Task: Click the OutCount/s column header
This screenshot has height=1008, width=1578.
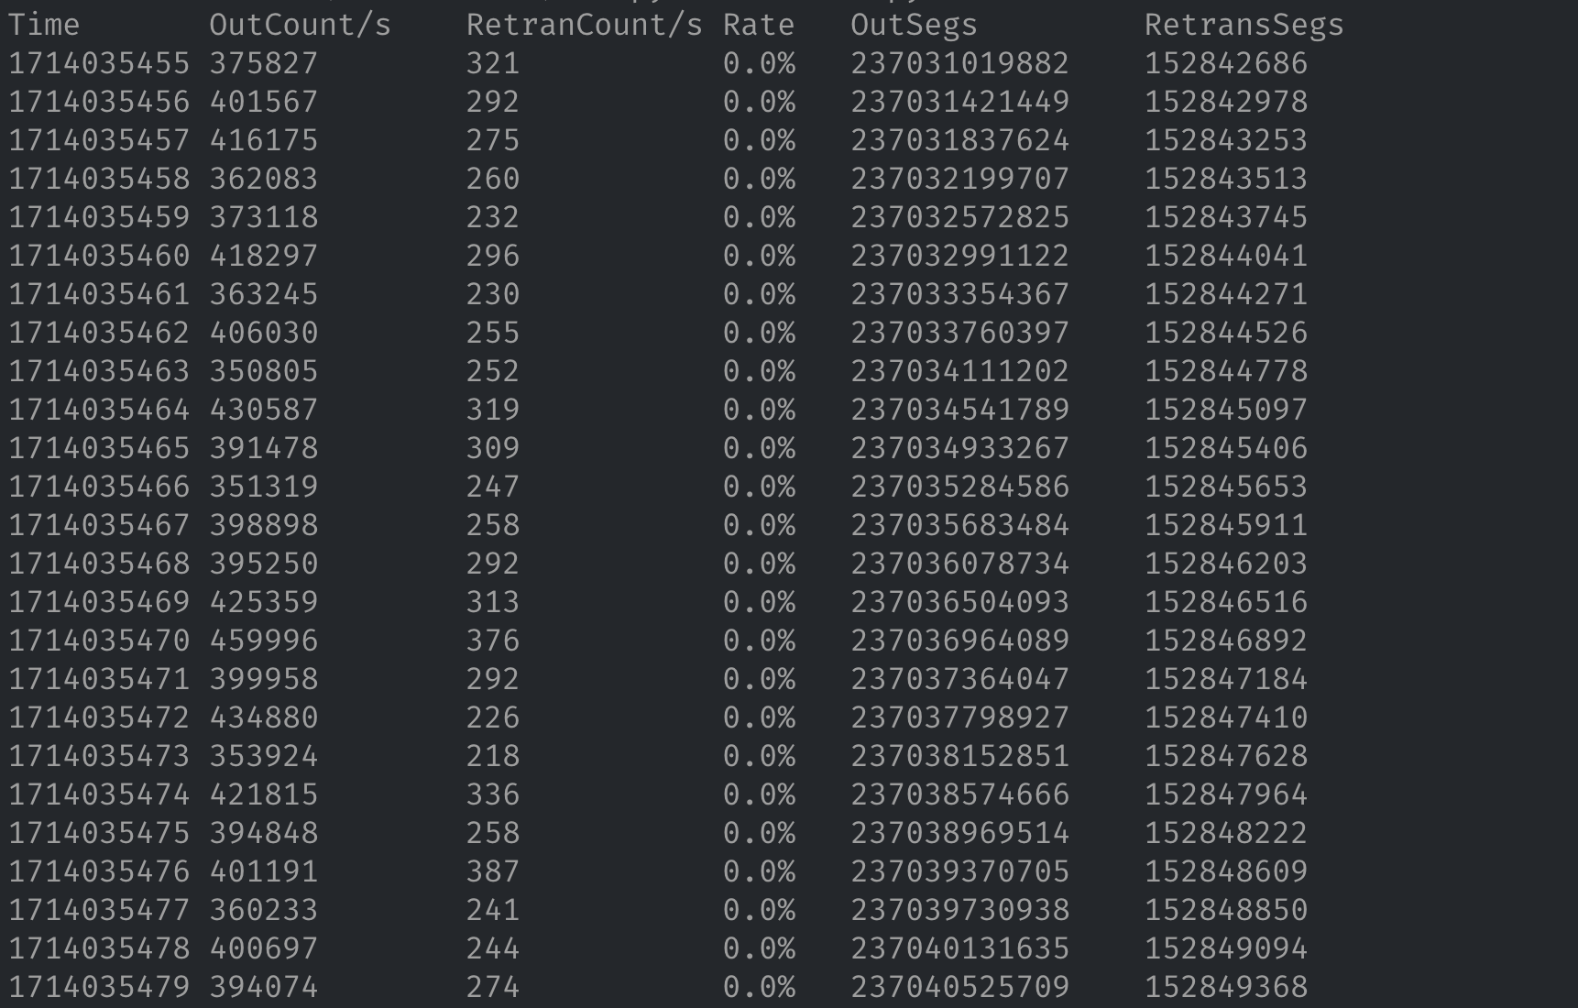Action: (x=301, y=25)
